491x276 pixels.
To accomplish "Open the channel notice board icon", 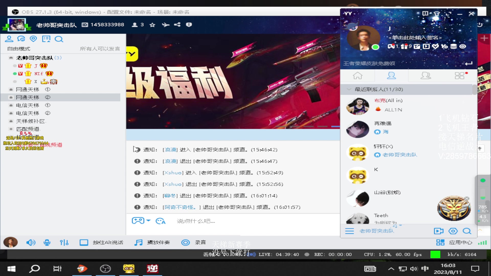I will pyautogui.click(x=46, y=39).
